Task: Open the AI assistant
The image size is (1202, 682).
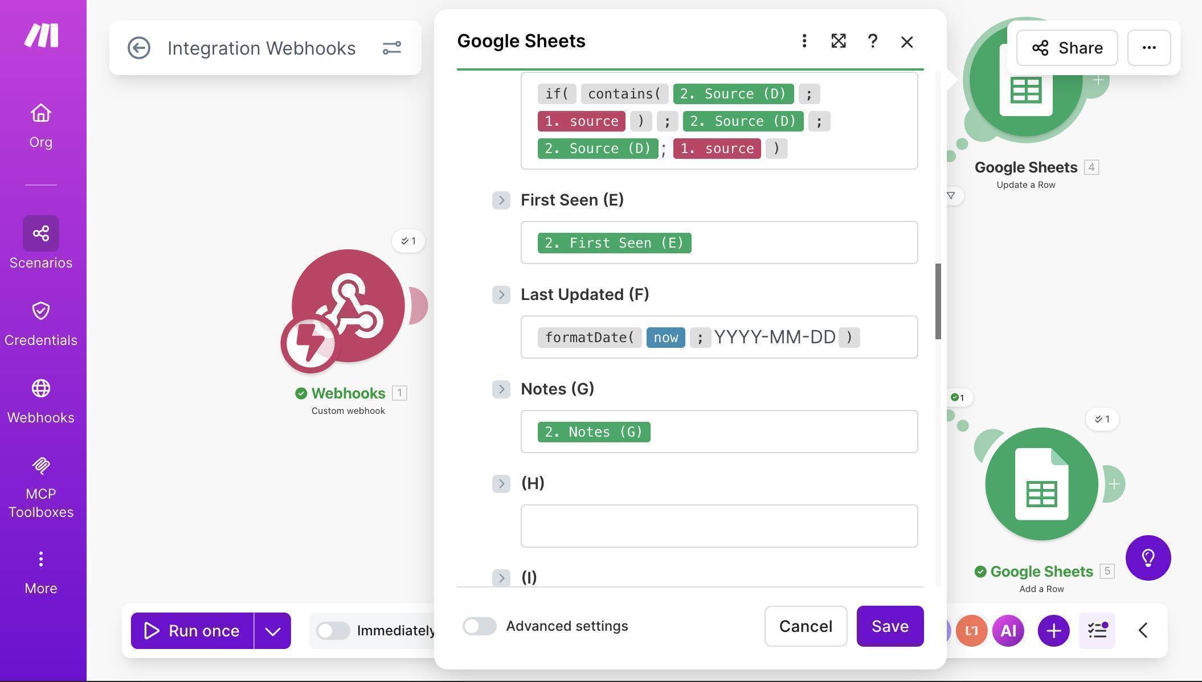Action: [x=1008, y=630]
